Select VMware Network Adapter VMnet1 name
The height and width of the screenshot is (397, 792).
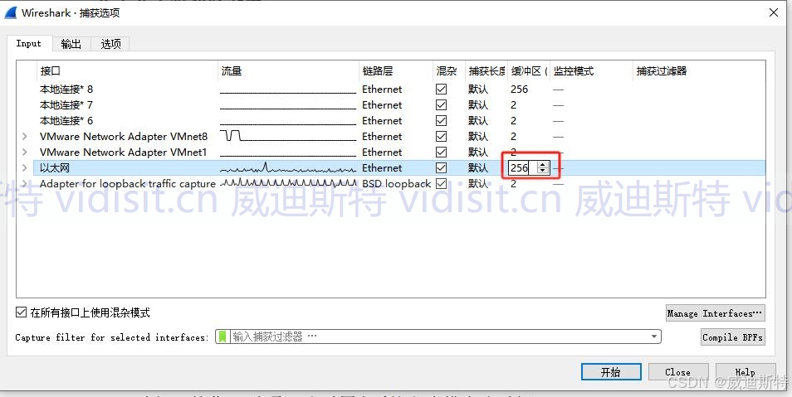click(x=123, y=152)
